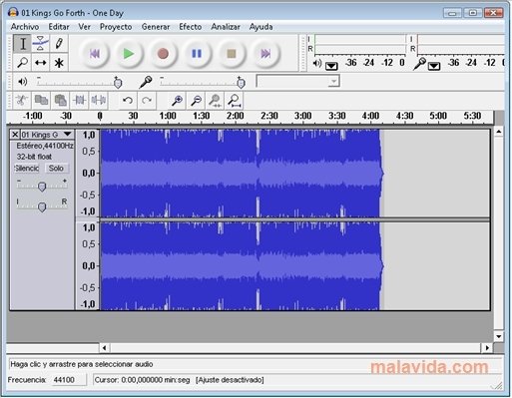Open the Ver menu
This screenshot has height=398, width=512.
pos(84,27)
